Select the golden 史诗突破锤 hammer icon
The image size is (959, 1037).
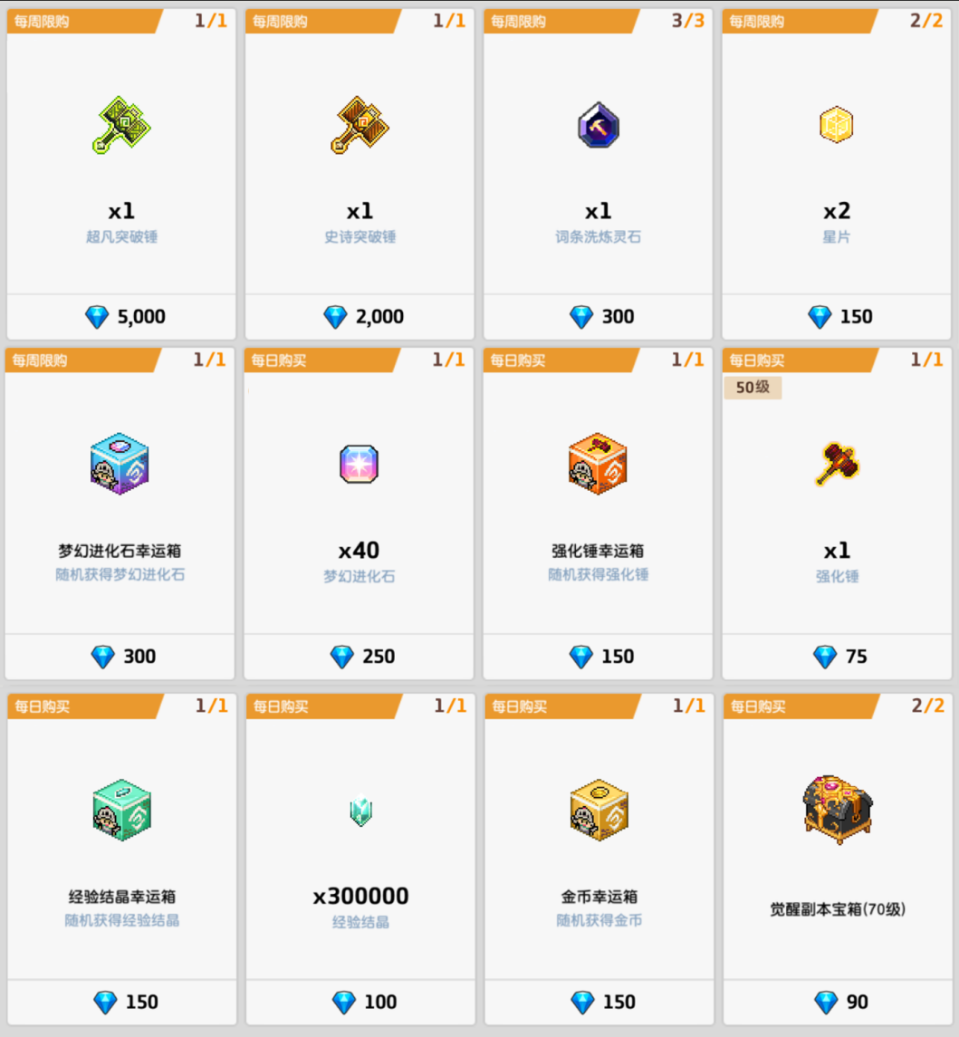tap(360, 125)
